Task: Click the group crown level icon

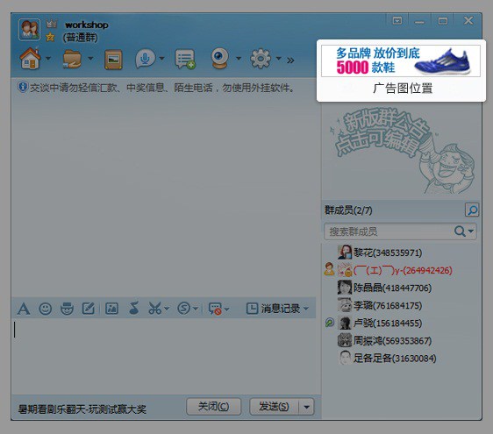Action: [x=52, y=24]
